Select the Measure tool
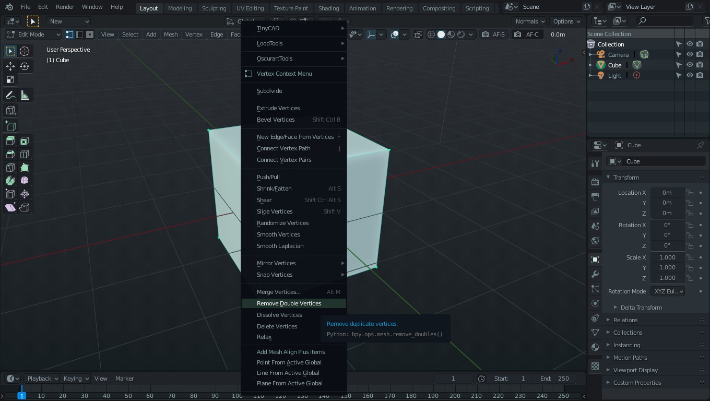The height and width of the screenshot is (401, 710). click(x=25, y=95)
